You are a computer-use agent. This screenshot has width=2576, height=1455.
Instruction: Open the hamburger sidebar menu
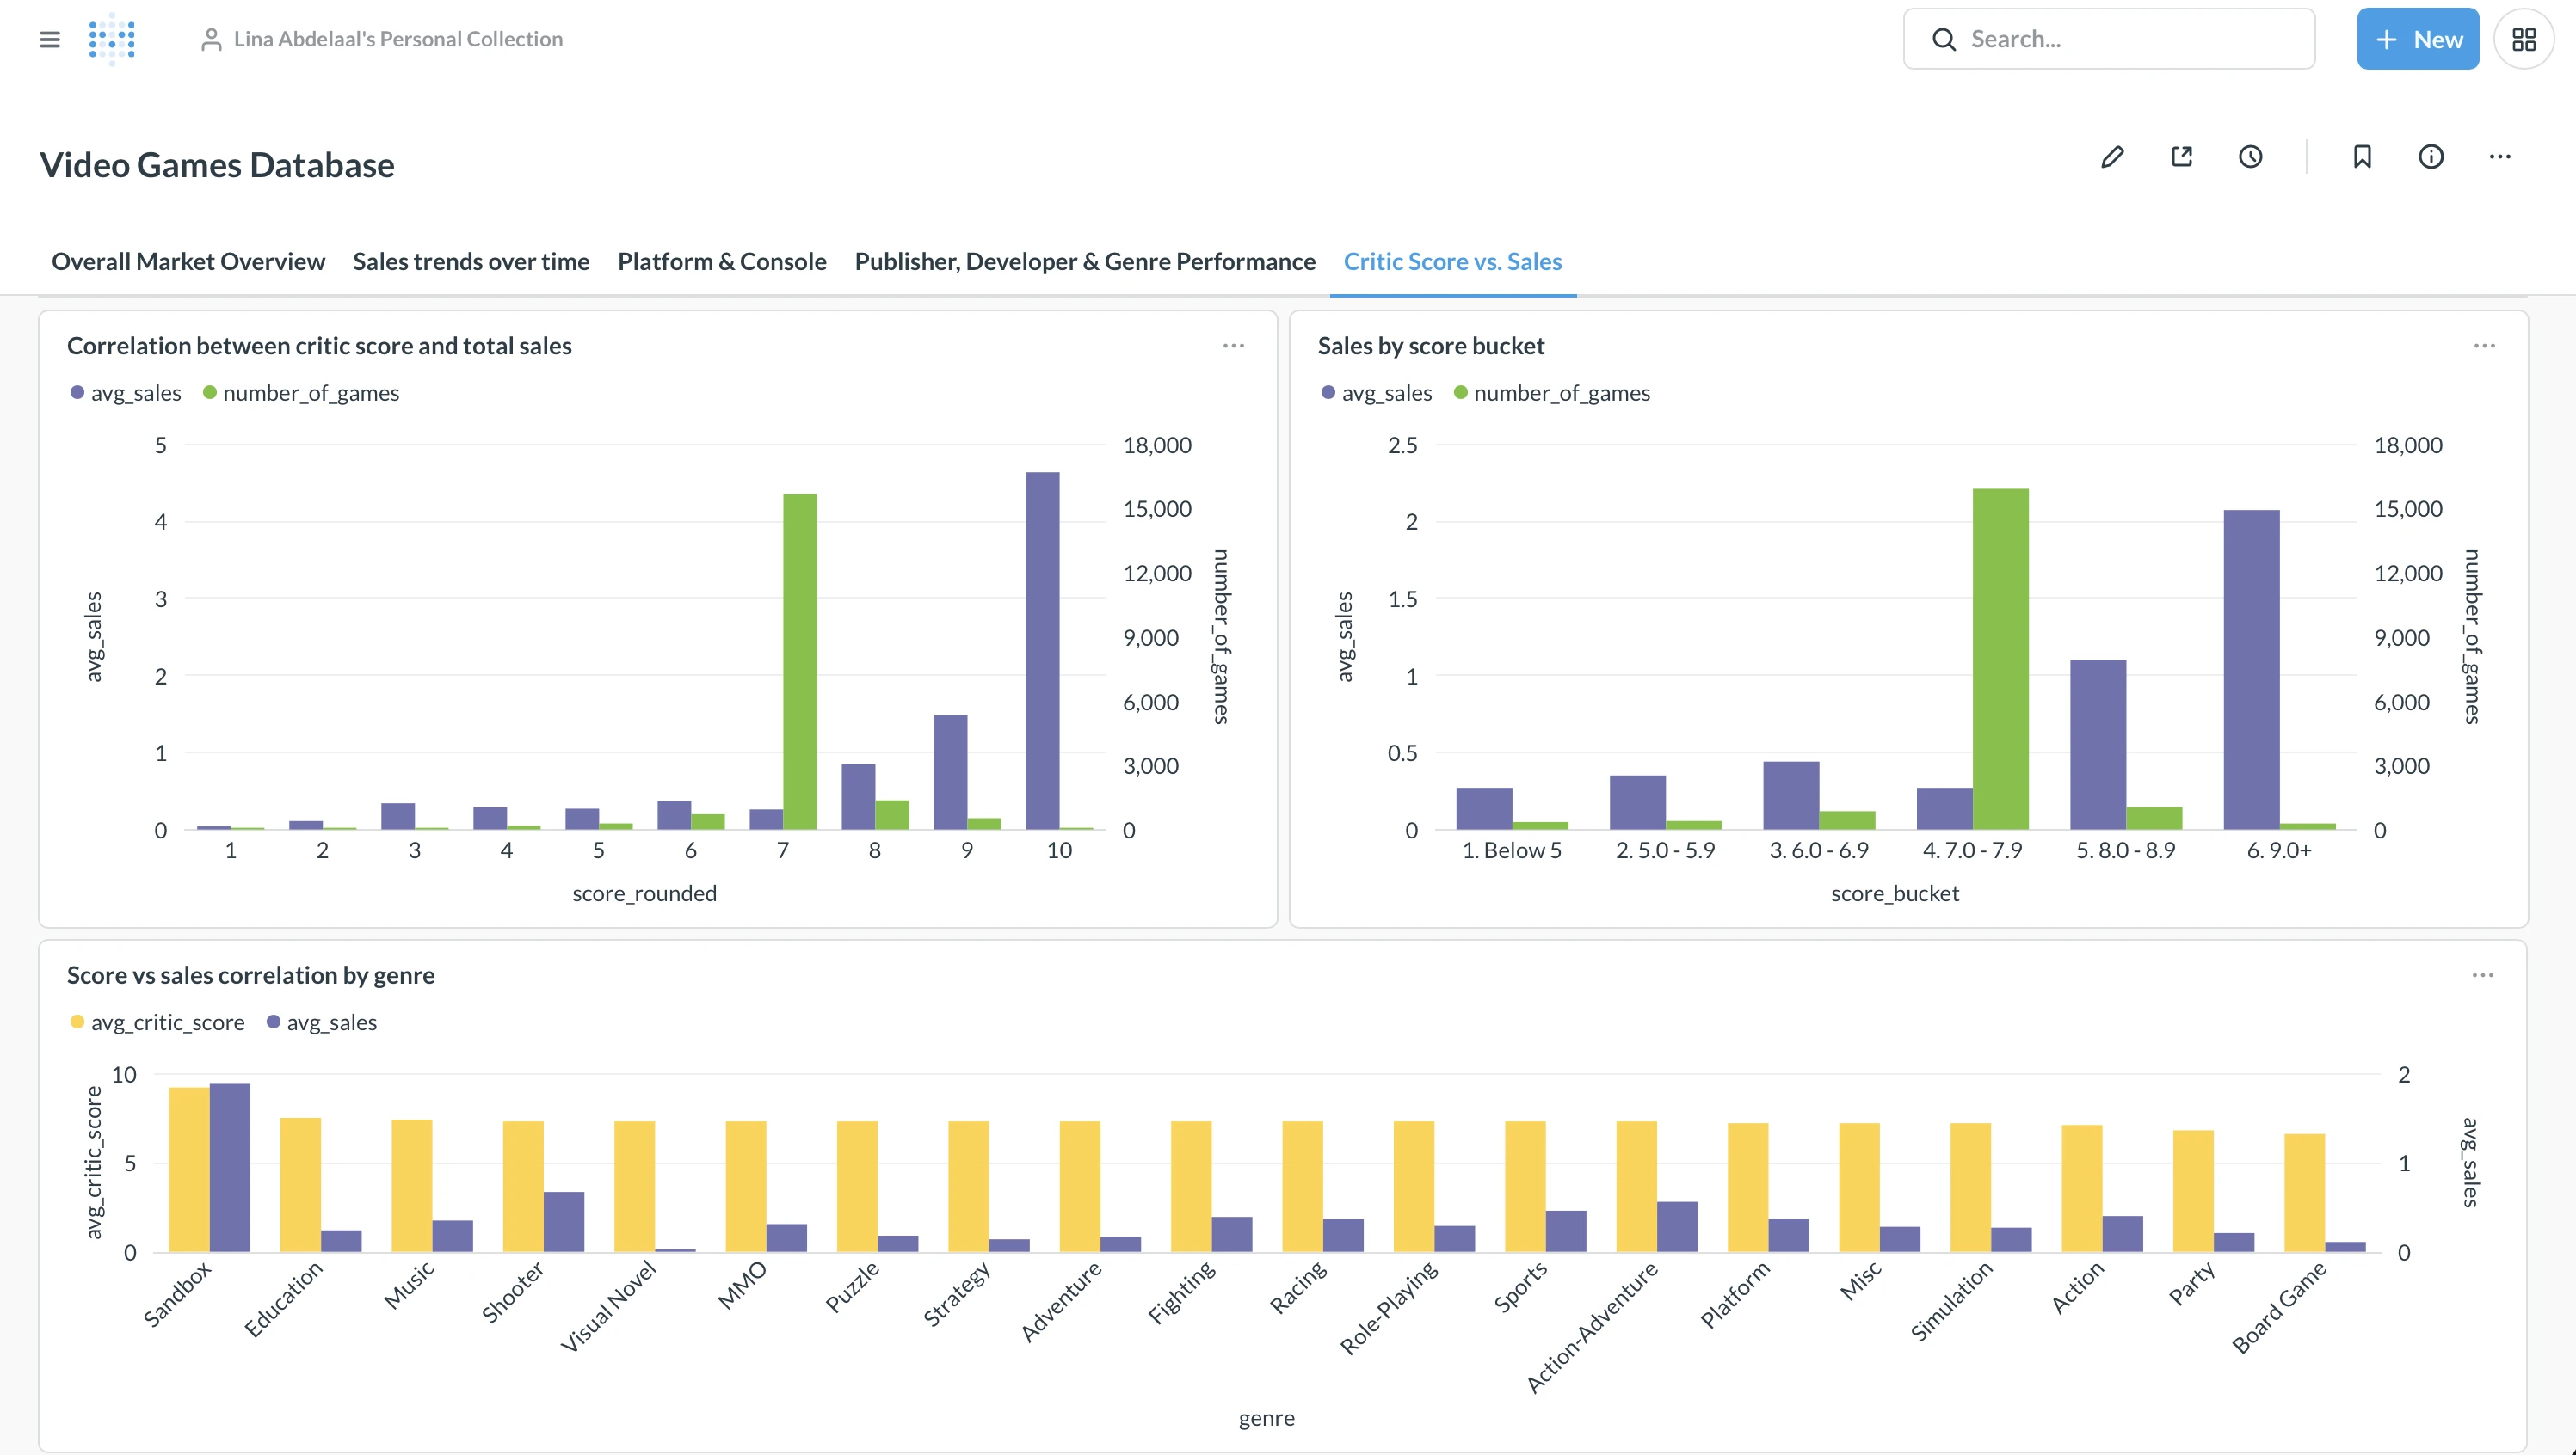pos(49,39)
